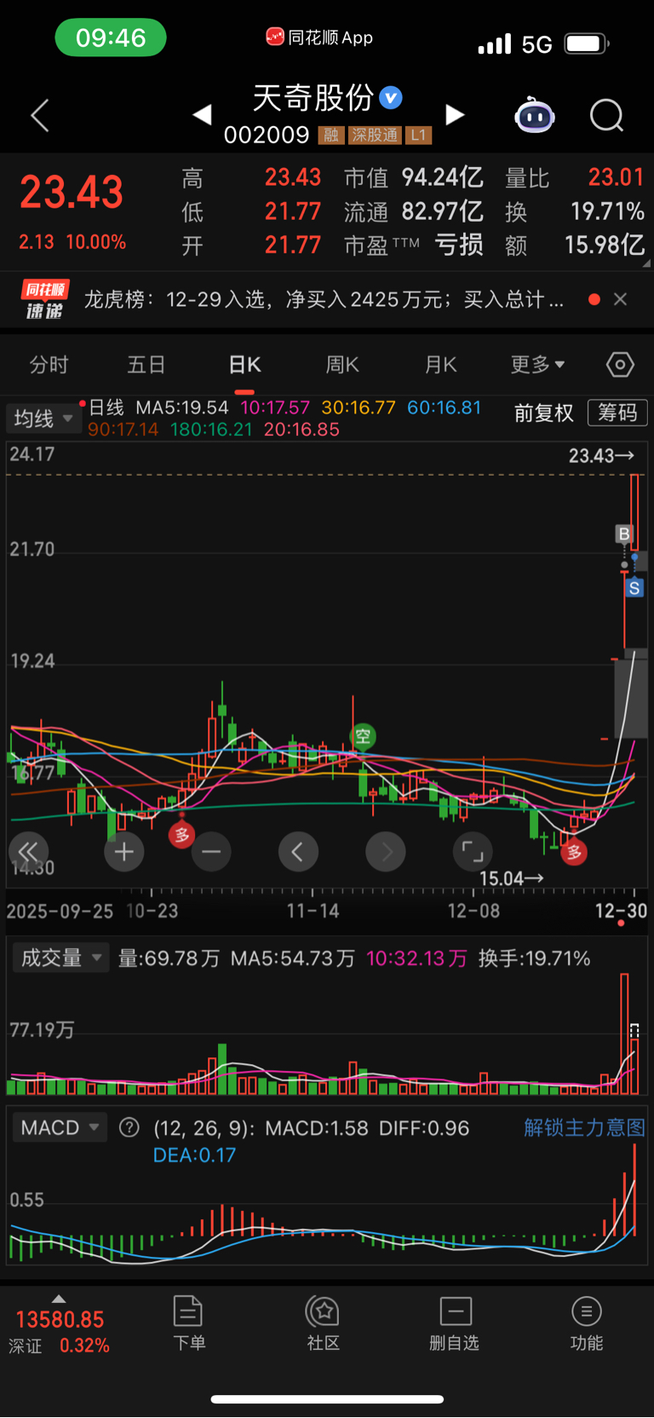The height and width of the screenshot is (1418, 654).
Task: Move chart right with the chevron button
Action: pos(386,851)
